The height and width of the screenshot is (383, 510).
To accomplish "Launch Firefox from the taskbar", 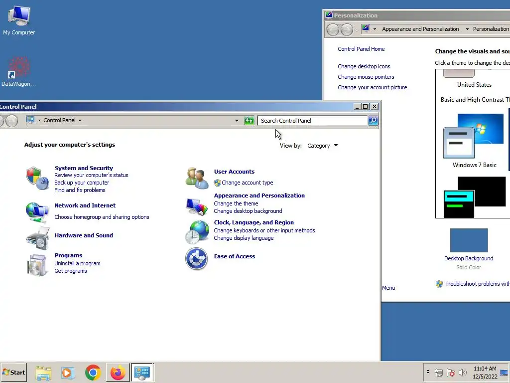I will pyautogui.click(x=118, y=373).
